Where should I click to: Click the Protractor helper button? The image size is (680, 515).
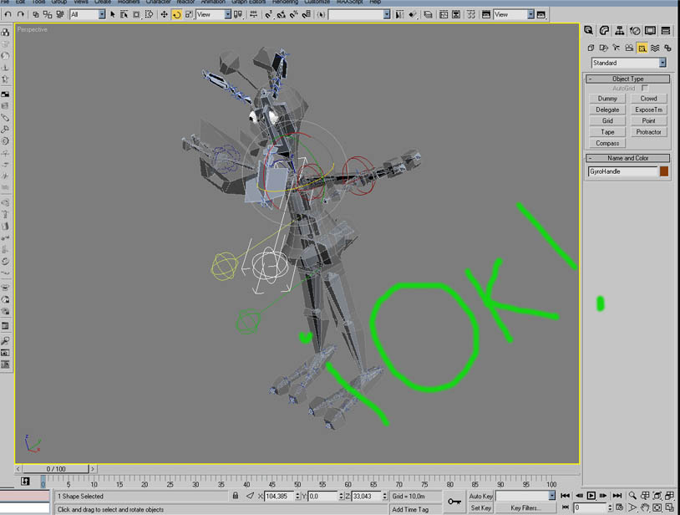pos(648,132)
